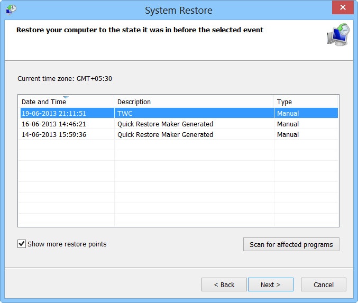
Task: Toggle the Show more restore points checkbox
Action: click(22, 244)
